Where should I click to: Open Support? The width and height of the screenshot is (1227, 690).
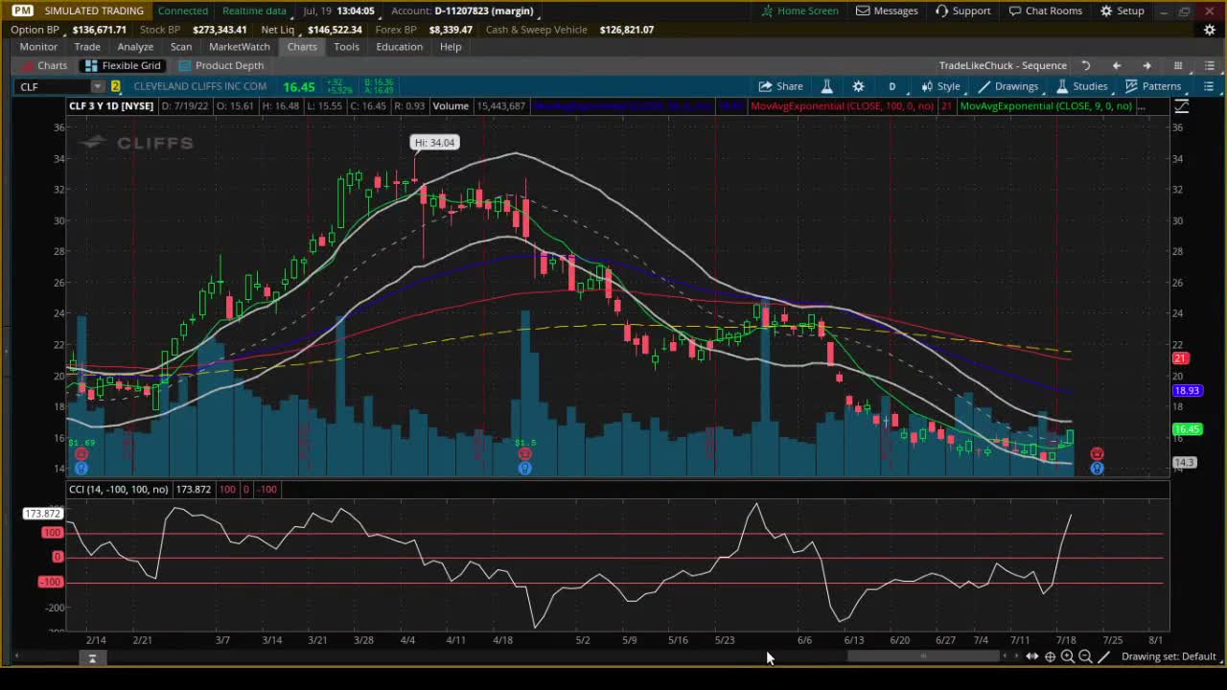pos(962,11)
